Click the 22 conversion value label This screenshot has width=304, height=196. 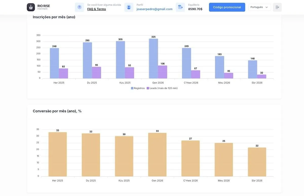(x=257, y=146)
